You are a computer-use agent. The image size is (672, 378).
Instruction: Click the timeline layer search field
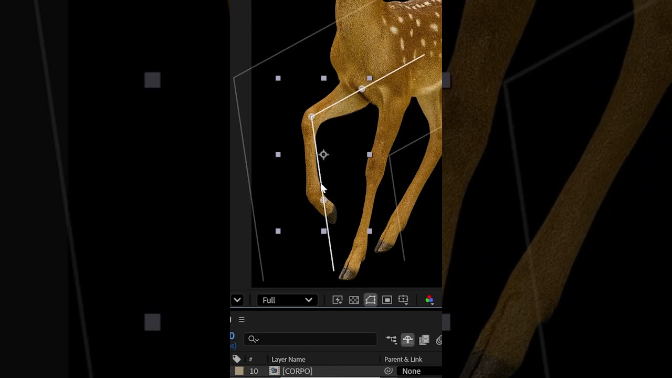click(310, 339)
